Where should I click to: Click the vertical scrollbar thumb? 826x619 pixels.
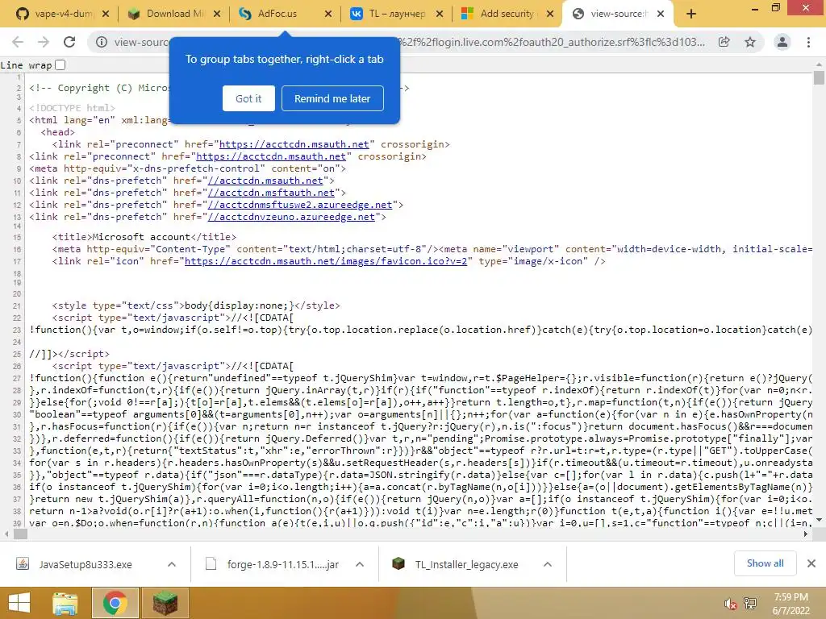[819, 77]
